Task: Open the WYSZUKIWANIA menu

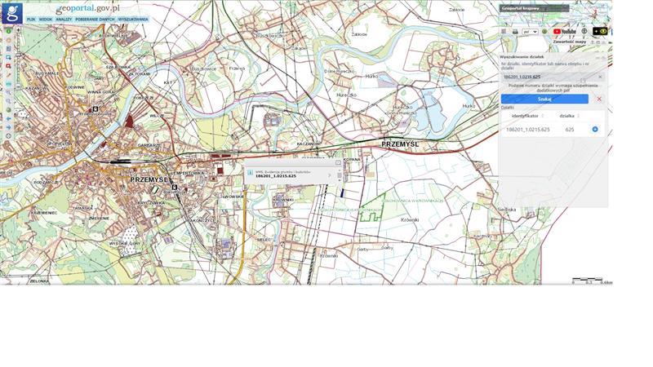Action: coord(133,19)
